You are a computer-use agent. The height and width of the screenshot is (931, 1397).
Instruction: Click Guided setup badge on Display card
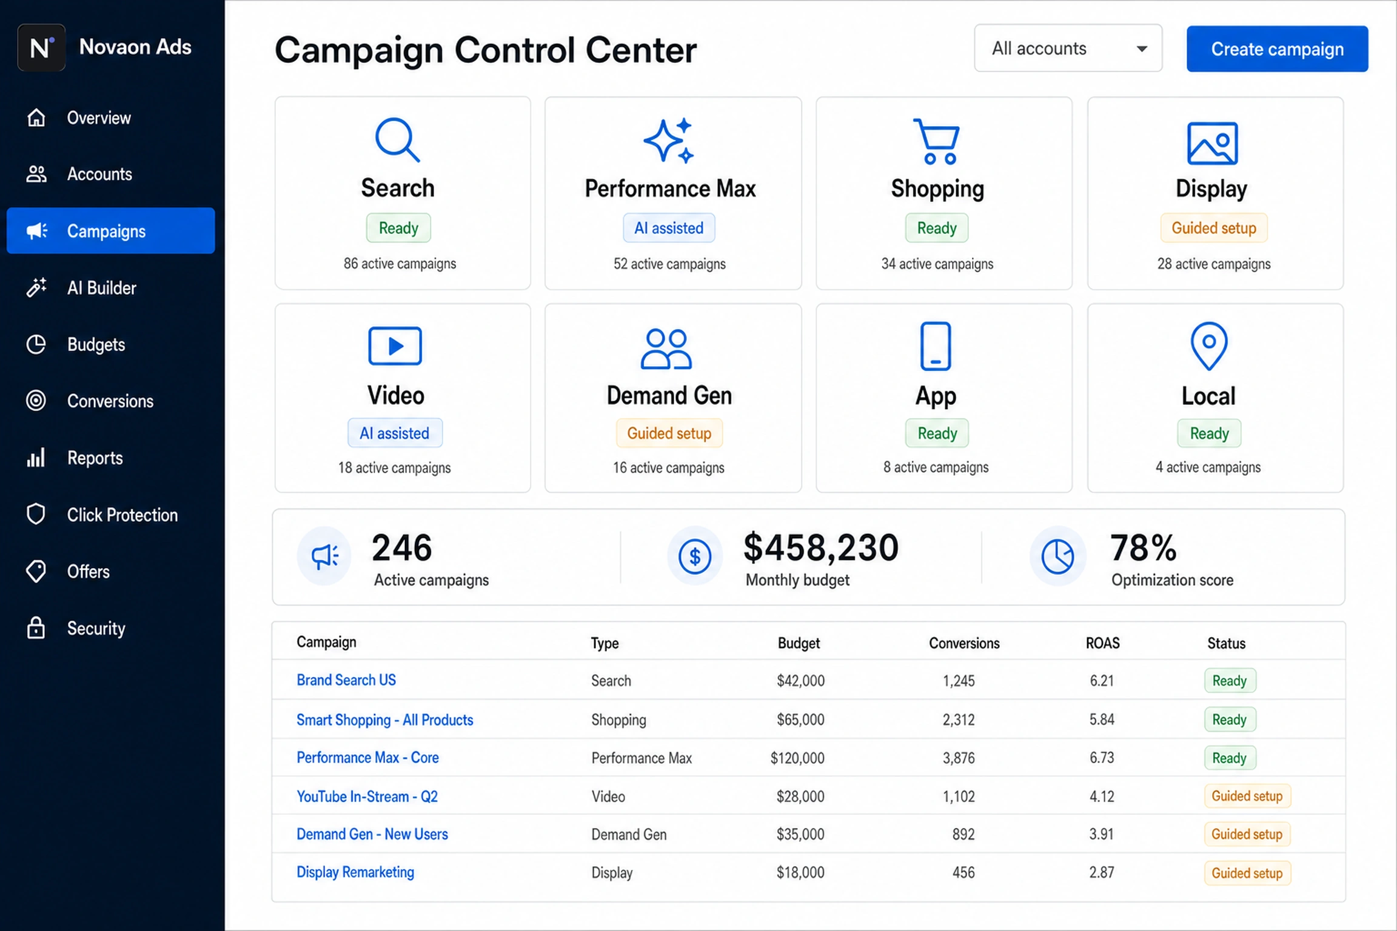pos(1214,228)
